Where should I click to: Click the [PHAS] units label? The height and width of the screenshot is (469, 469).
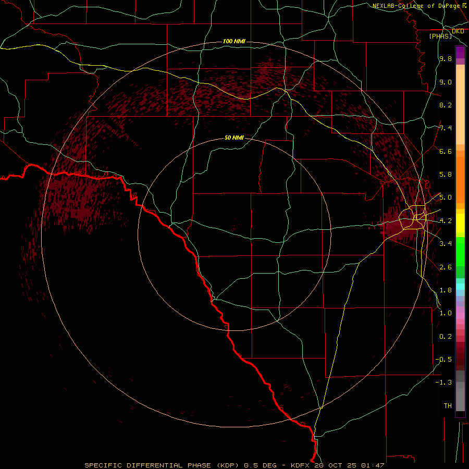440,36
